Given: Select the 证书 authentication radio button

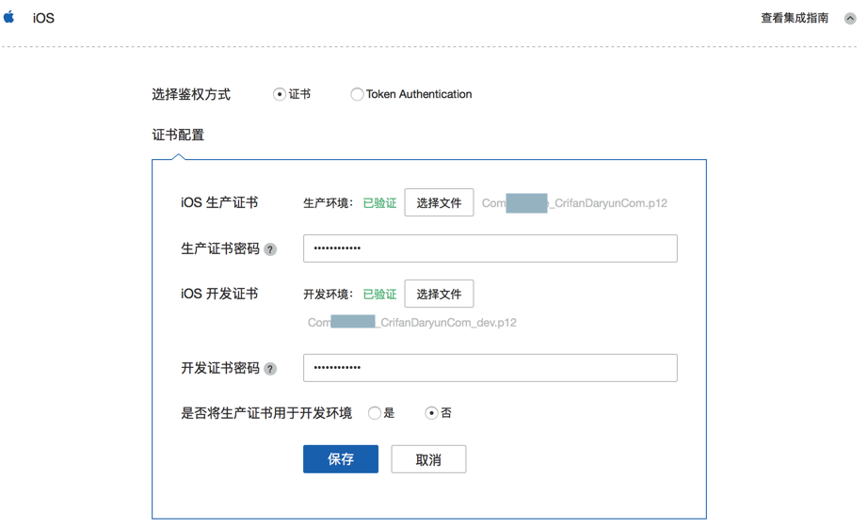Looking at the screenshot, I should click(x=280, y=94).
